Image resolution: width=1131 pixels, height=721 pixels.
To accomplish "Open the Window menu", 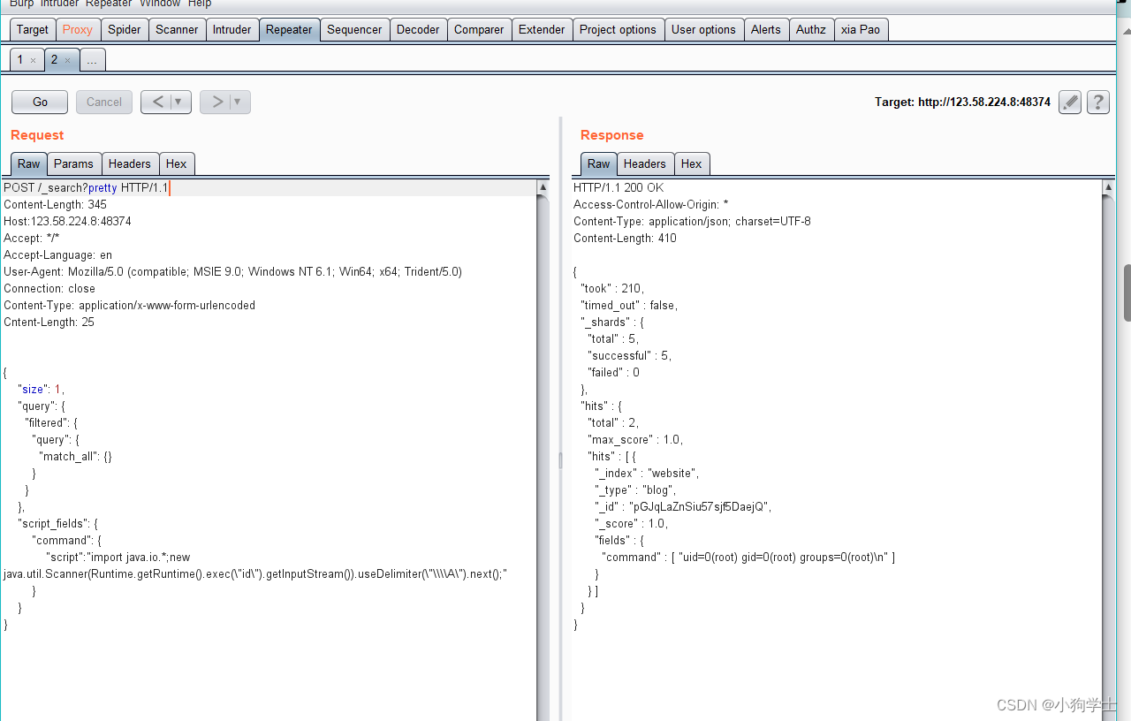I will 160,4.
